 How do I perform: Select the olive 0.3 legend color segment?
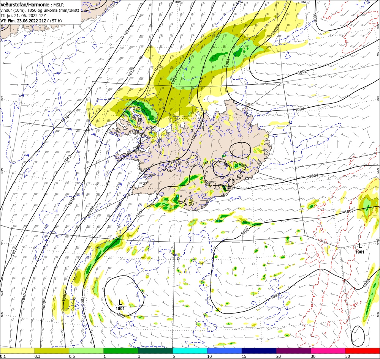(x=52, y=351)
